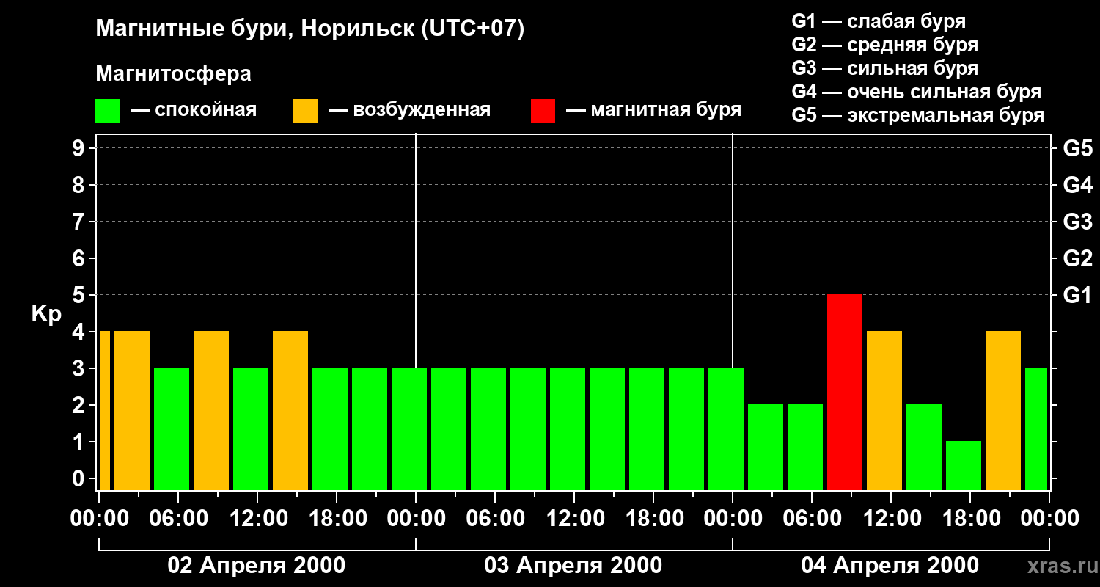Click the green 'спокойная' legend swatch
The image size is (1100, 587).
[108, 111]
